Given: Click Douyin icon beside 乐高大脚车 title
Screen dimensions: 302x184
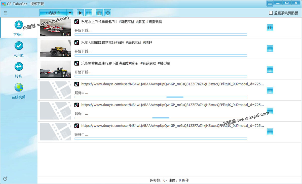Looking at the screenshot, I should [x=77, y=42].
